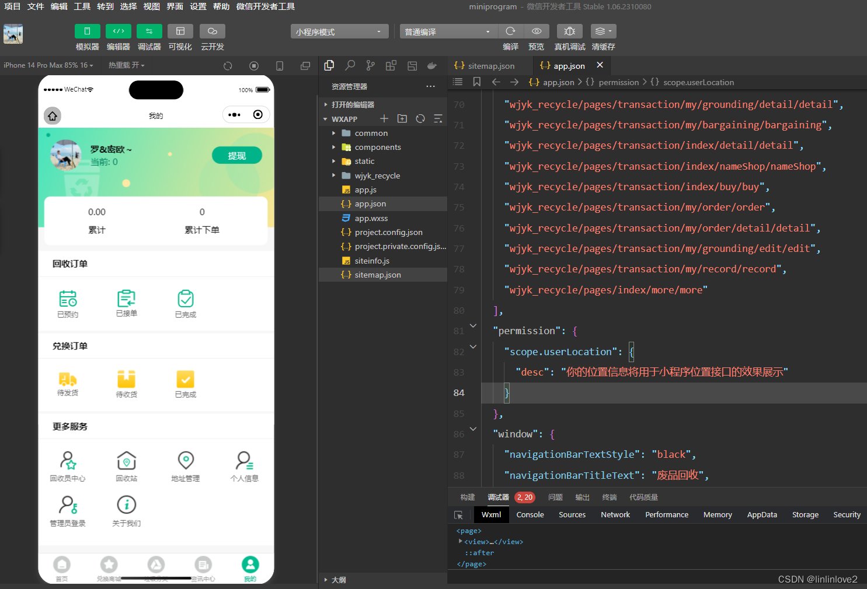Open source control icon
Screen dimensions: 867x589
[x=370, y=65]
